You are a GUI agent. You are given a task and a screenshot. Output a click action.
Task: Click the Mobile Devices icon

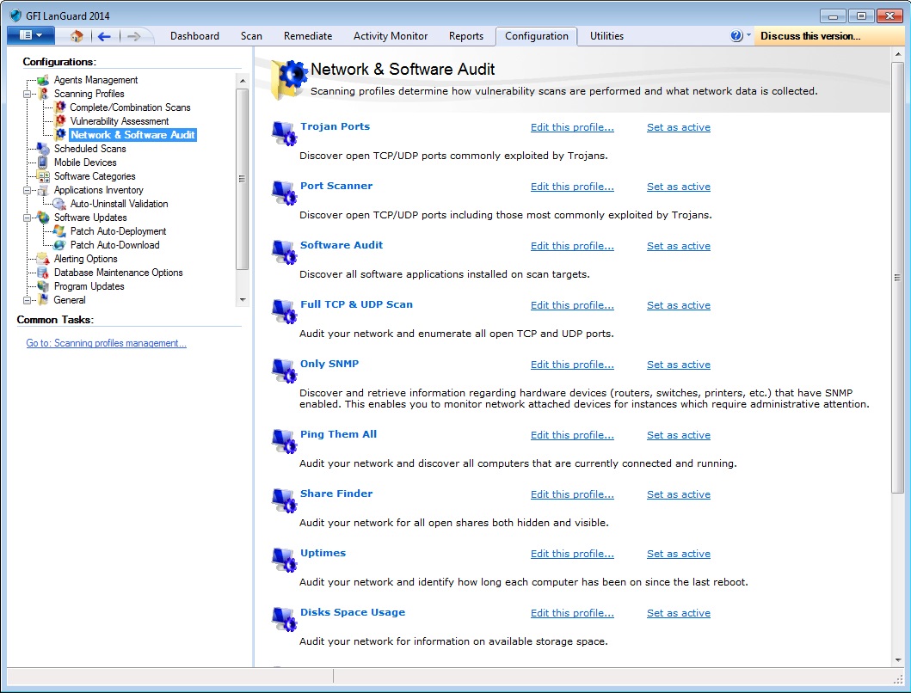point(43,162)
